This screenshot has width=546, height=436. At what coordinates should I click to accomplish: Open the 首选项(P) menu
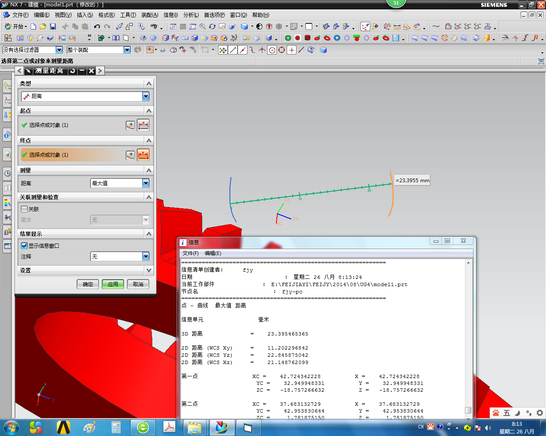214,15
